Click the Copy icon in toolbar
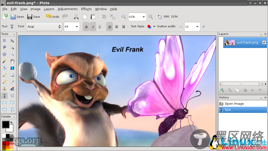This screenshot has height=151, width=268. [84, 16]
